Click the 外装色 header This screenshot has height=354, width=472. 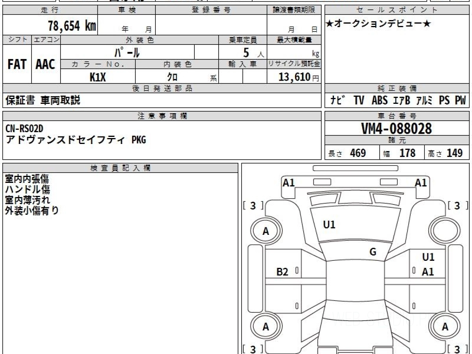tap(140, 40)
